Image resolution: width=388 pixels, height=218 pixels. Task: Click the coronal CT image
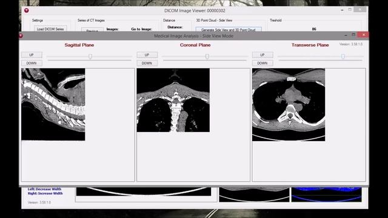(173, 100)
